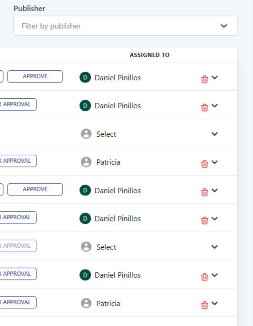Expand the first Select assignee dropdown chevron

click(214, 134)
